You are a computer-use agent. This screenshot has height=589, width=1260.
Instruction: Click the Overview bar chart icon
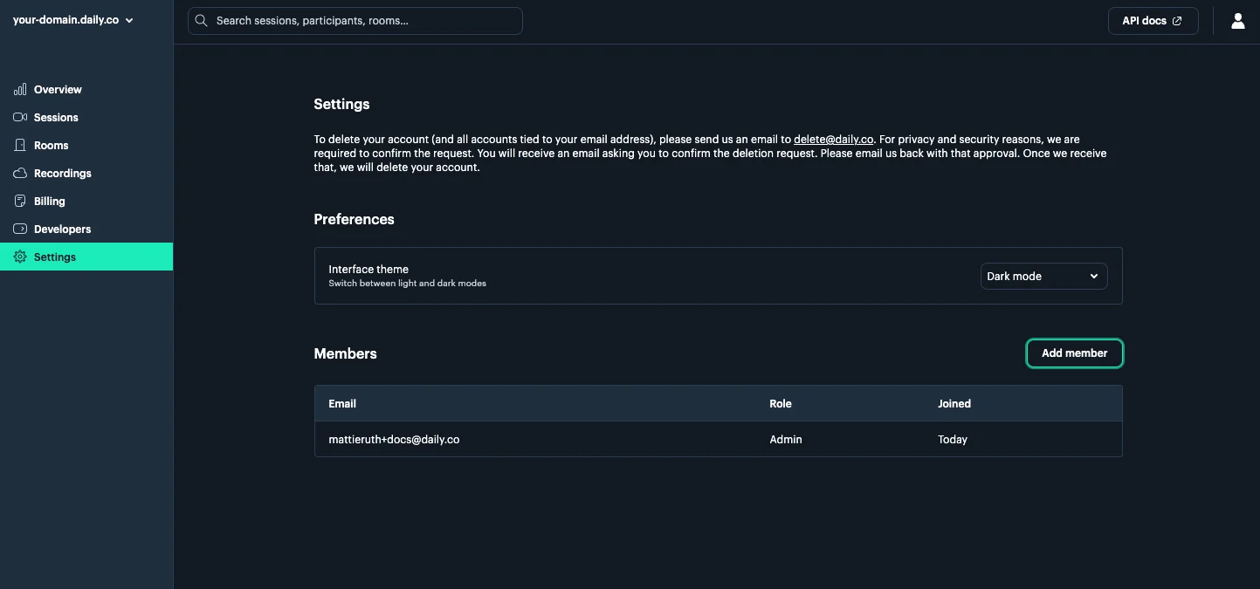20,90
